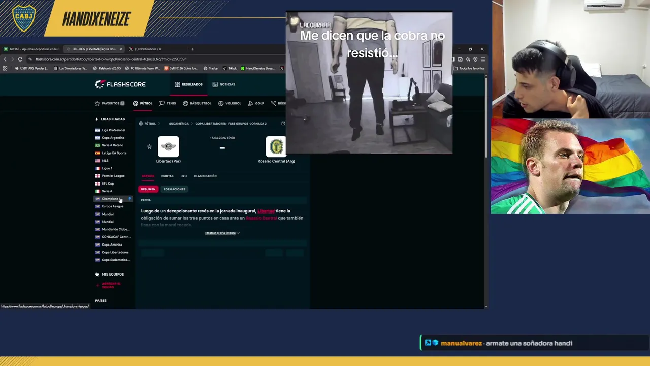Open USDT ARS Vender bookmark
650x366 pixels.
[x=31, y=68]
